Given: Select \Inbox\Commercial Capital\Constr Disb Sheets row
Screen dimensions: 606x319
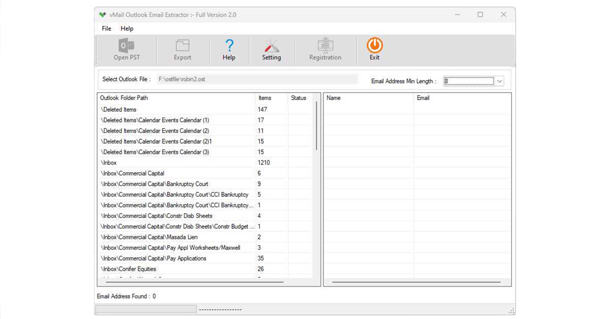Looking at the screenshot, I should coord(205,216).
